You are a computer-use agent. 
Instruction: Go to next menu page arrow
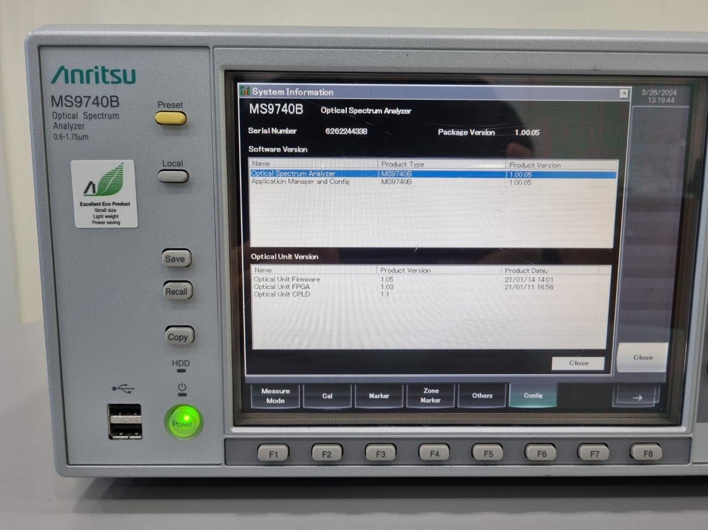636,397
